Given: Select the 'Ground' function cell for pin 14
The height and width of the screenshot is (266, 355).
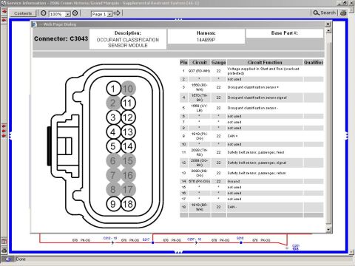Looking at the screenshot, I should tap(265, 181).
